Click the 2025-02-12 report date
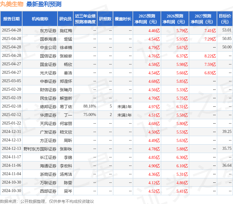The height and width of the screenshot is (204, 233). pos(11,115)
